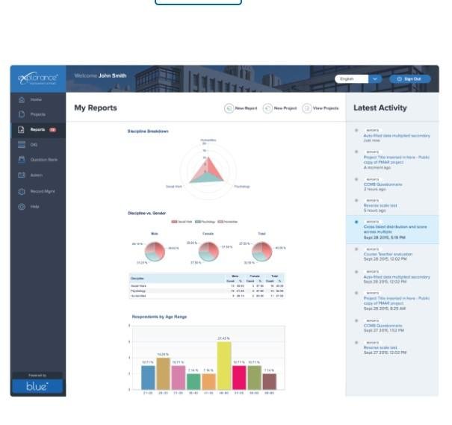
Task: Click the Total pie chart
Action: [x=261, y=252]
